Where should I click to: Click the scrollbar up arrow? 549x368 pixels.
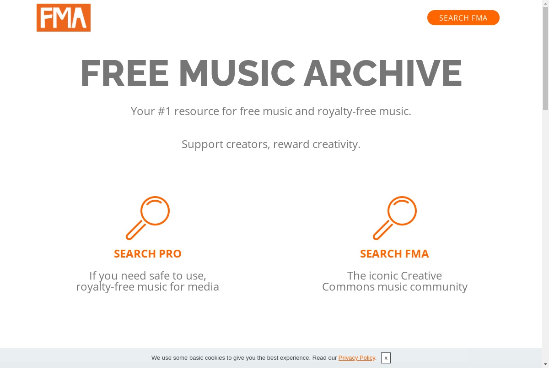545,3
